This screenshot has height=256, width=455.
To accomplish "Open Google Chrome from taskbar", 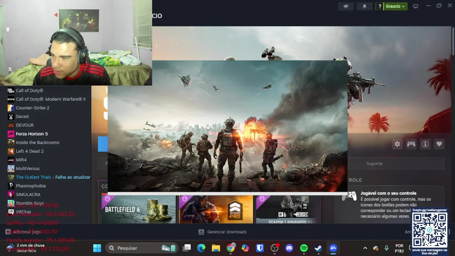I will (x=231, y=248).
